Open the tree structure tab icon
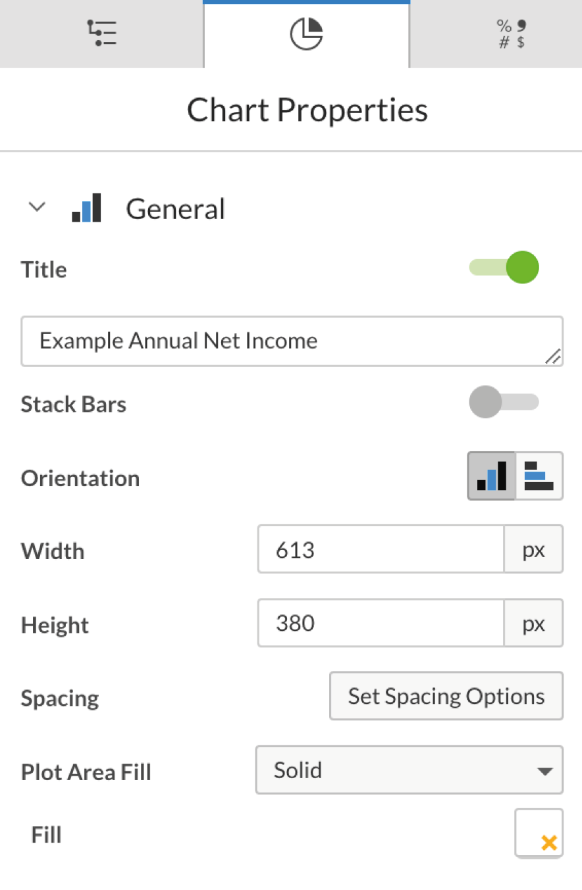The height and width of the screenshot is (890, 582). click(x=101, y=34)
